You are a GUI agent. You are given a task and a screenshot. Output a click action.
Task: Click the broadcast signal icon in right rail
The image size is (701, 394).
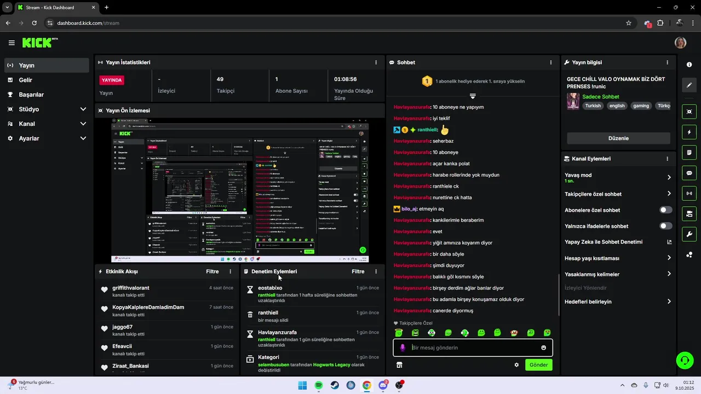tap(689, 193)
